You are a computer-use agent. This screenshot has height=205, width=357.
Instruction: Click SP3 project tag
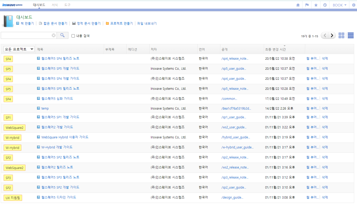pos(8,178)
